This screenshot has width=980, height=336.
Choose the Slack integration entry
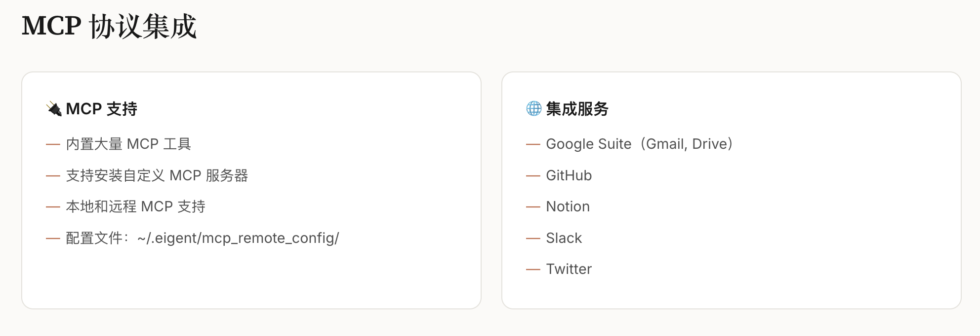[x=564, y=238]
